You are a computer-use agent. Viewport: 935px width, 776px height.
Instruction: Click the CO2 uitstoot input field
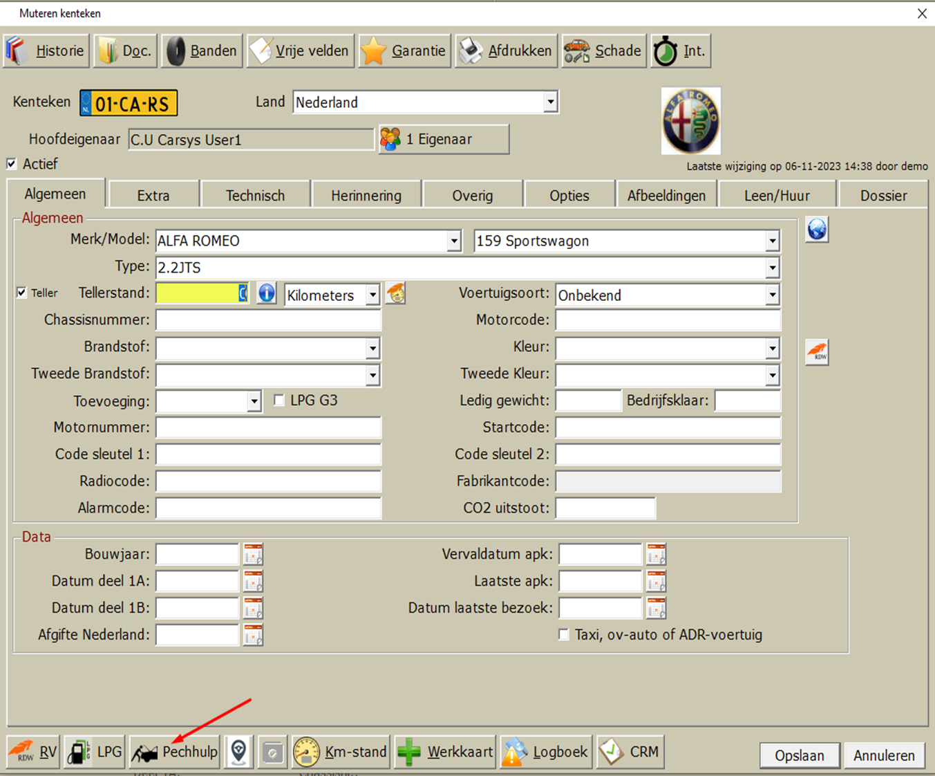coord(605,508)
